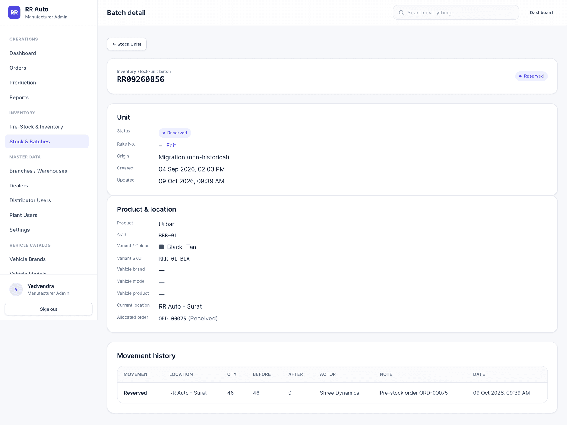This screenshot has height=426, width=567.
Task: Focus the Search everything field
Action: click(456, 12)
